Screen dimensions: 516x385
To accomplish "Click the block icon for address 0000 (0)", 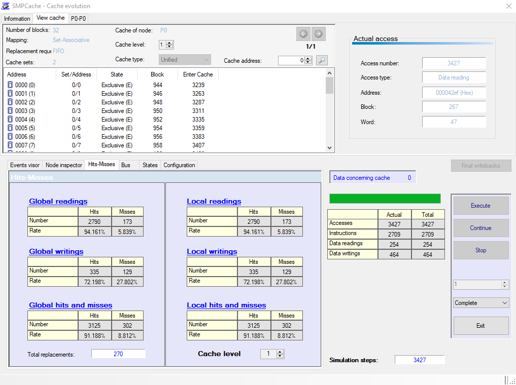I will (x=10, y=85).
